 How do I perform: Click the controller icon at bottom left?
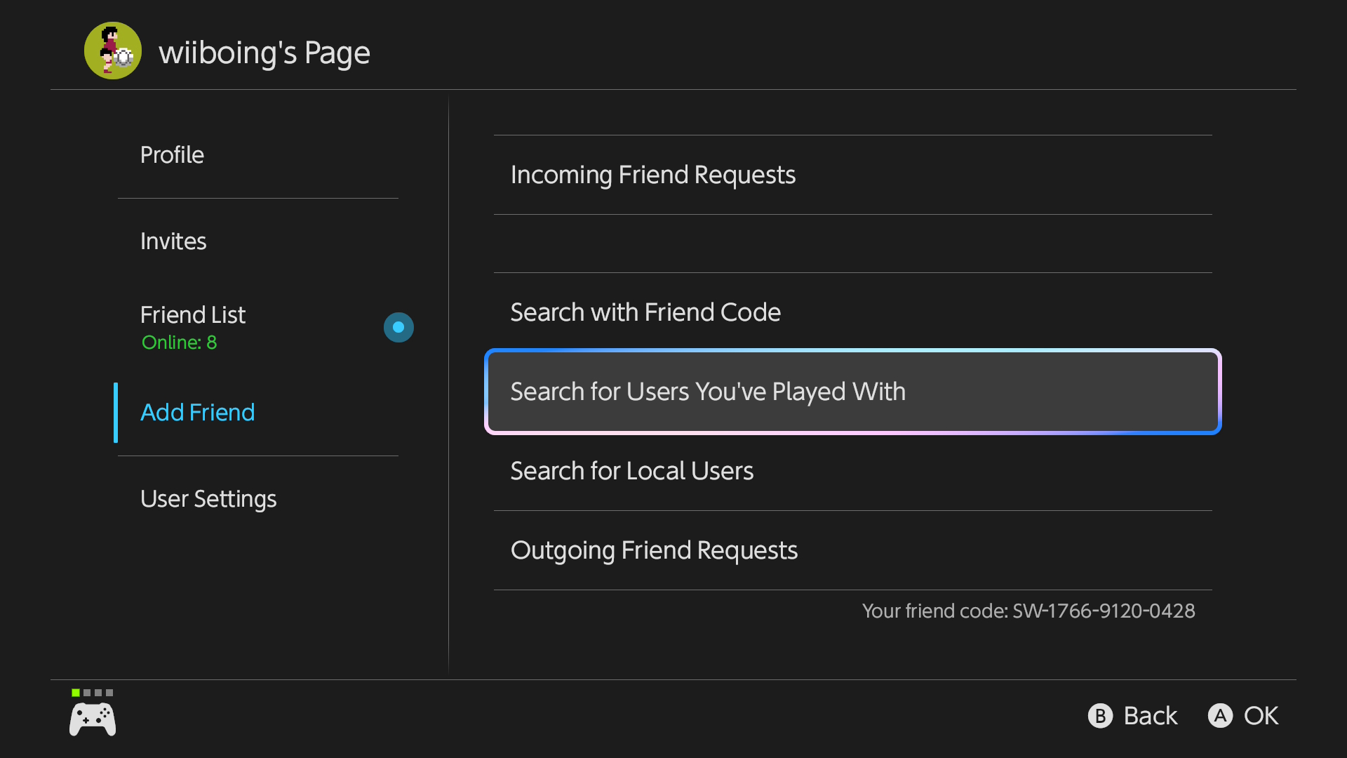93,720
